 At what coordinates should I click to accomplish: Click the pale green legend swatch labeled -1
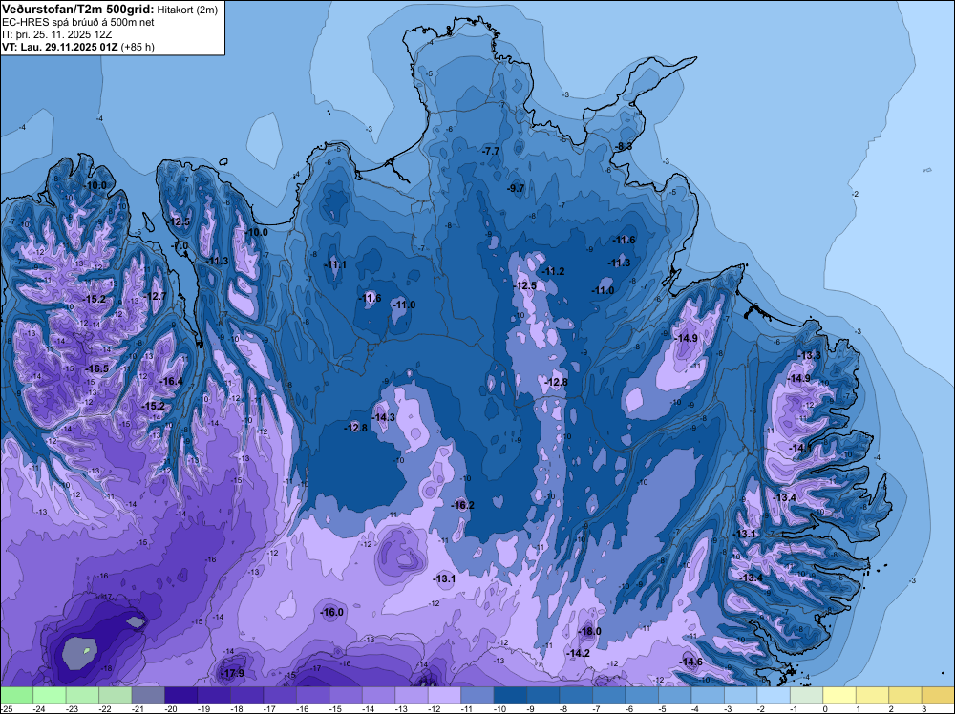pyautogui.click(x=806, y=695)
